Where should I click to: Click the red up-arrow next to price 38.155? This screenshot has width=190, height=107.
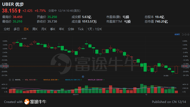(20, 11)
